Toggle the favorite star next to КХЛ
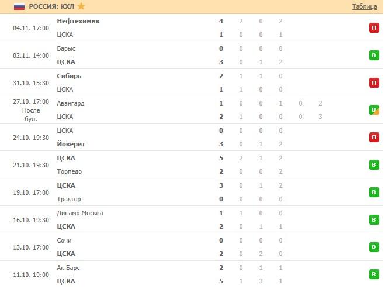Image resolution: width=385 pixels, height=287 pixels. (81, 6)
